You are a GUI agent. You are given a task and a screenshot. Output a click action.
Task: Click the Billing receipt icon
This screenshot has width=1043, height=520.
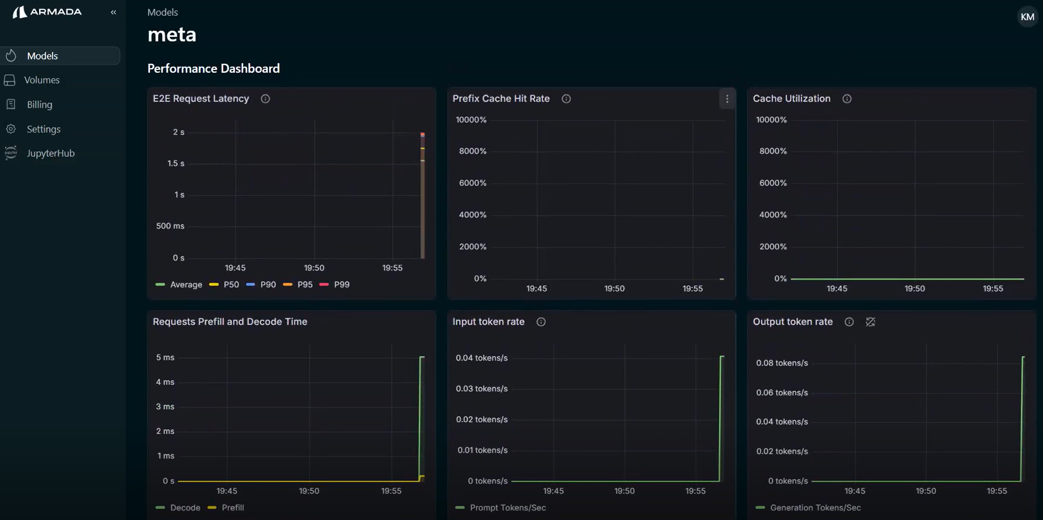click(11, 105)
